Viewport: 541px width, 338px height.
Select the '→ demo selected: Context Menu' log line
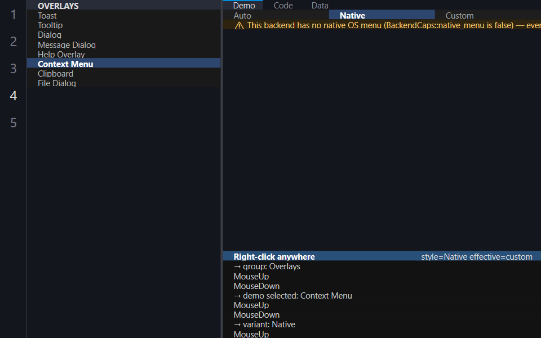coord(382,296)
